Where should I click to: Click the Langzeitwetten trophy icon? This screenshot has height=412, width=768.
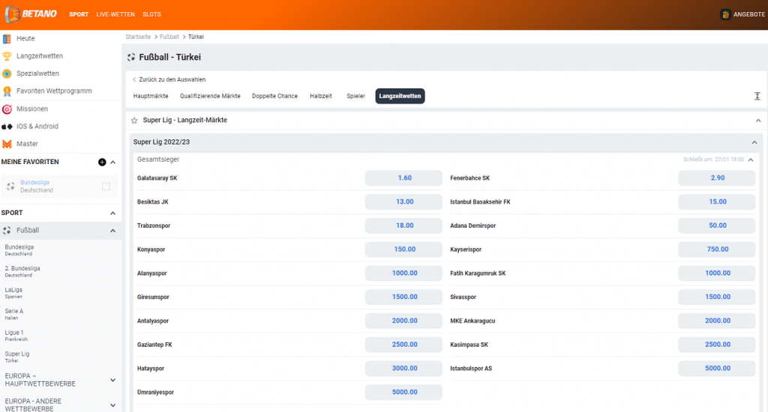click(x=7, y=56)
